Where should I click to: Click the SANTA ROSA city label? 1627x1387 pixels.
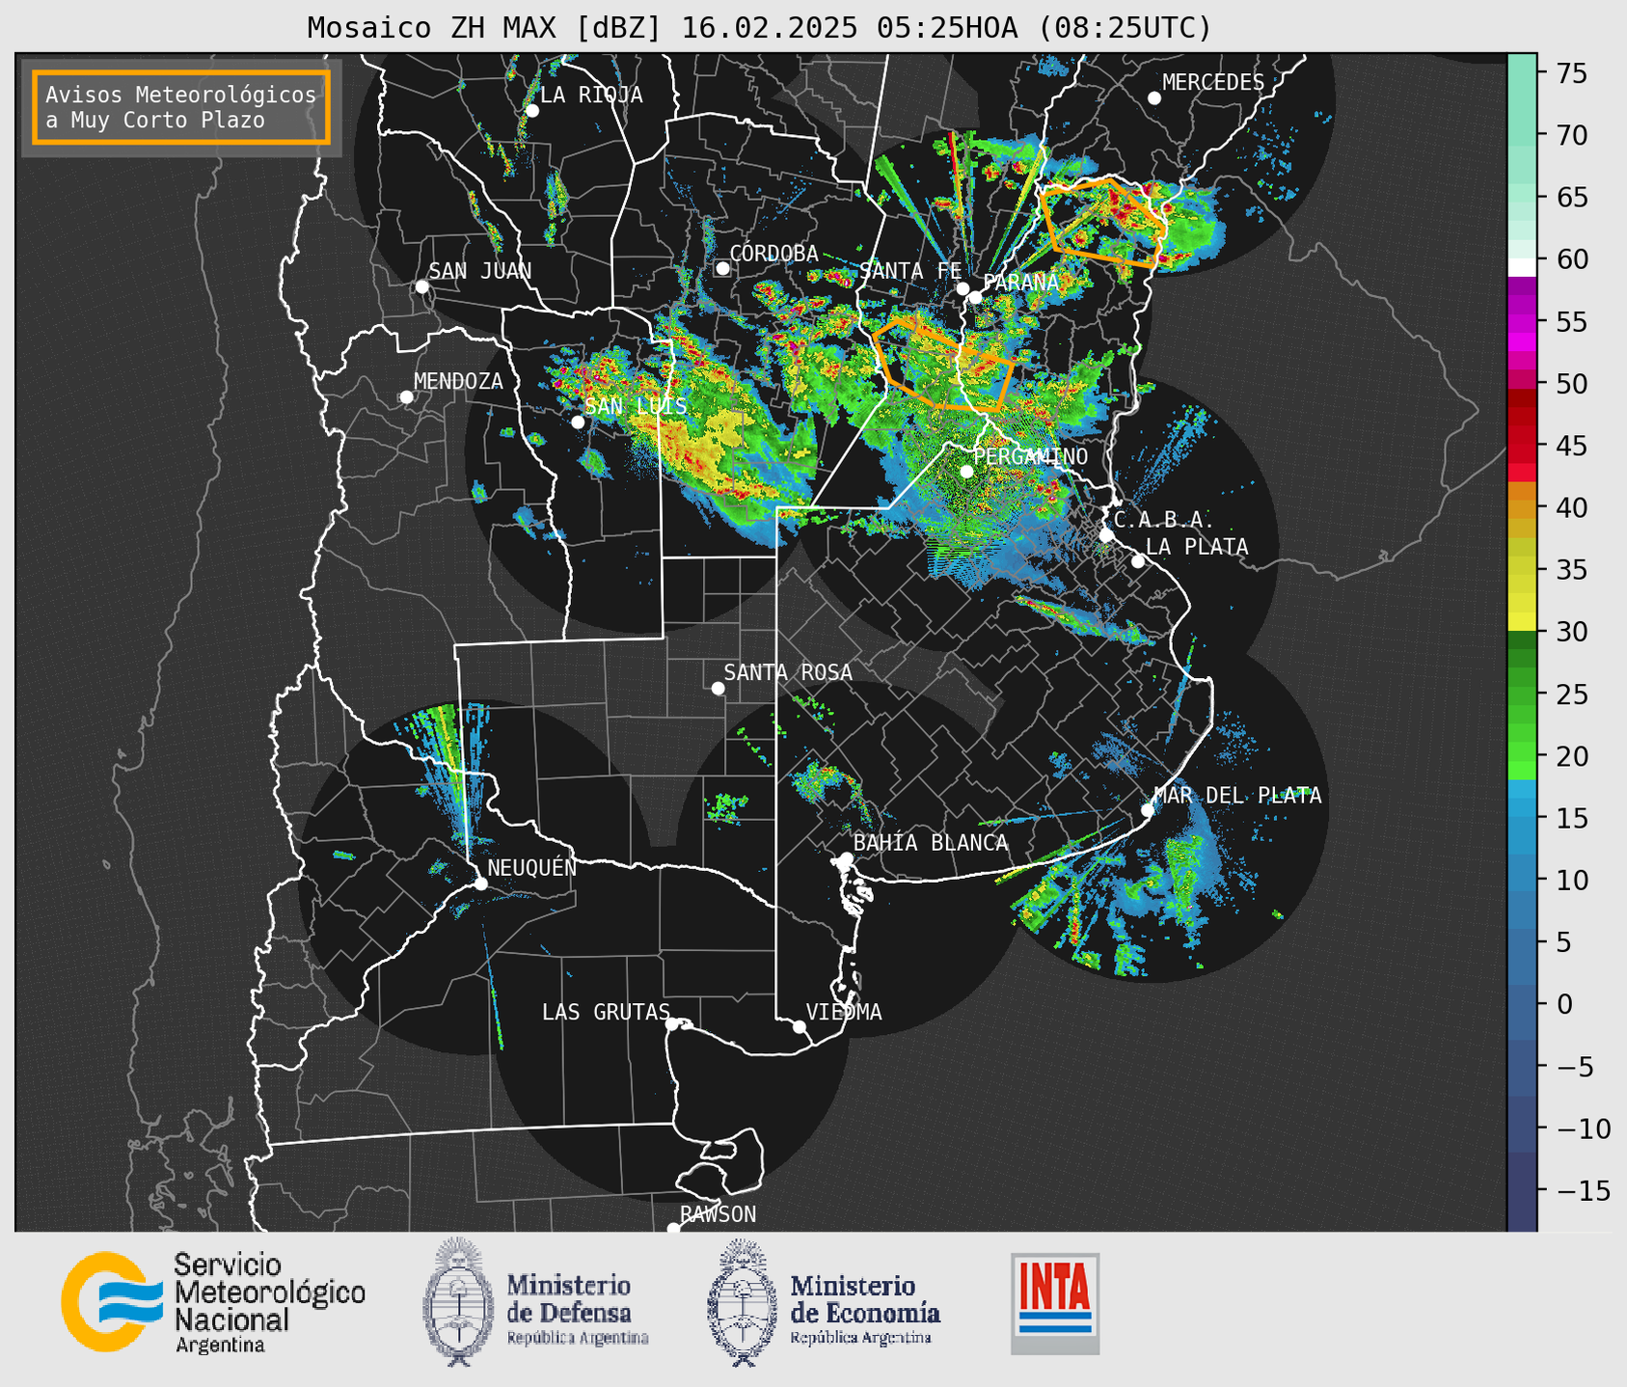coord(788,672)
